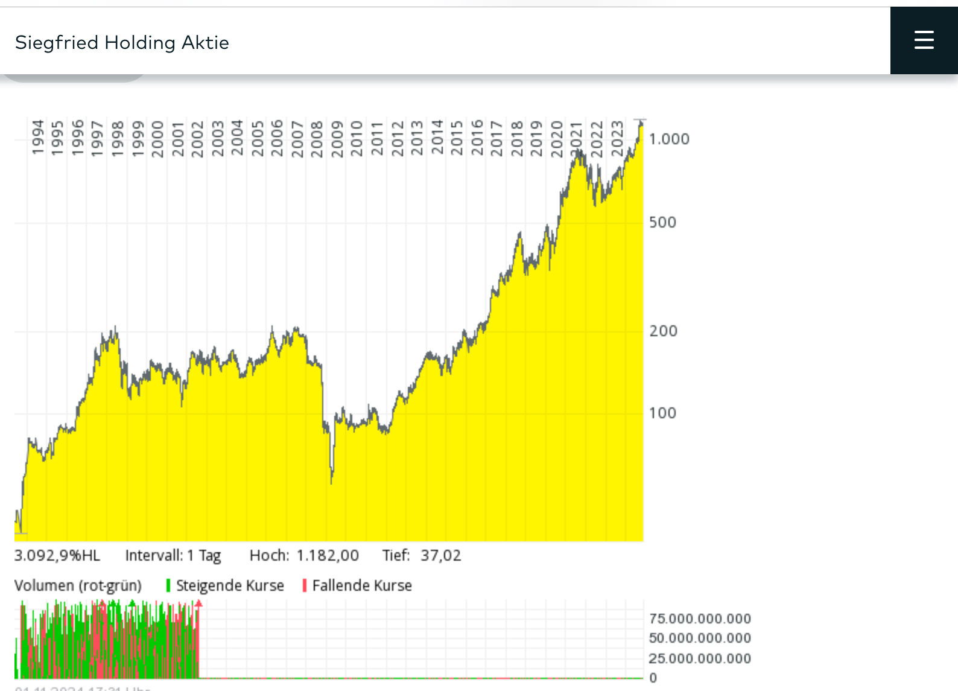Click the Steigende Kurse legend text

click(x=230, y=586)
